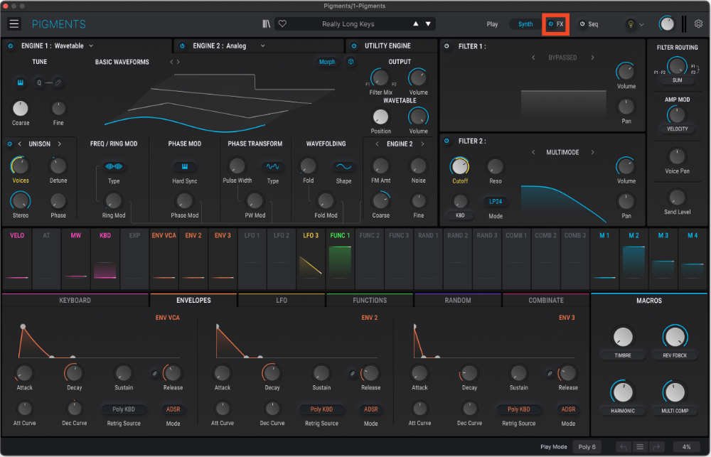Toggle Engine 2 power button
The width and height of the screenshot is (711, 457).
point(182,45)
